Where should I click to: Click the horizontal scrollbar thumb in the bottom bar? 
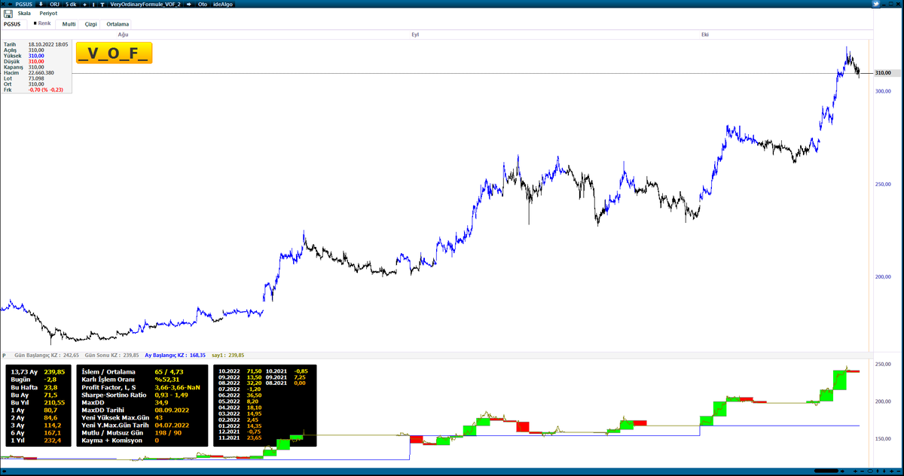[x=826, y=471]
